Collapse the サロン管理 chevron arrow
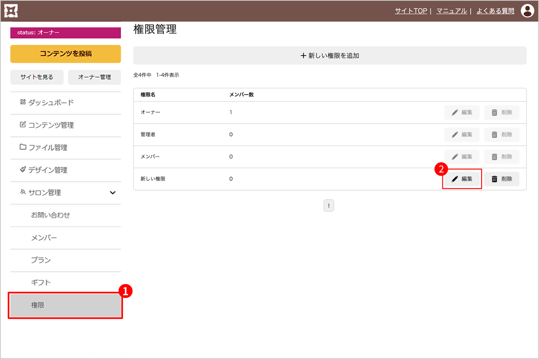Image resolution: width=539 pixels, height=359 pixels. [113, 193]
